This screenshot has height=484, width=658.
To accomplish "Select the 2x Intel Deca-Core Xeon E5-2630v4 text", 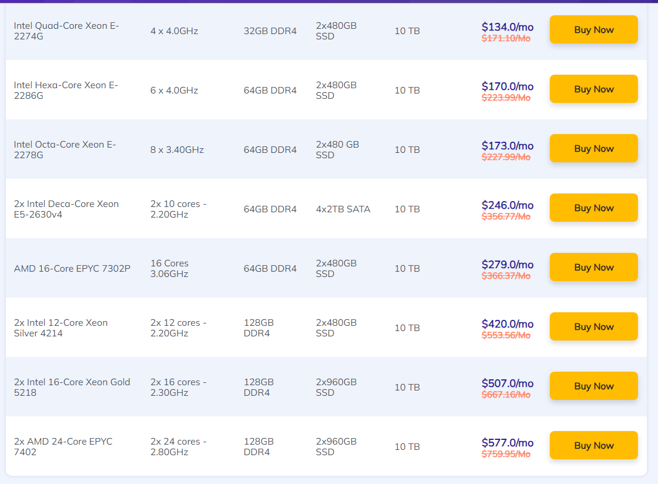I will pos(66,209).
